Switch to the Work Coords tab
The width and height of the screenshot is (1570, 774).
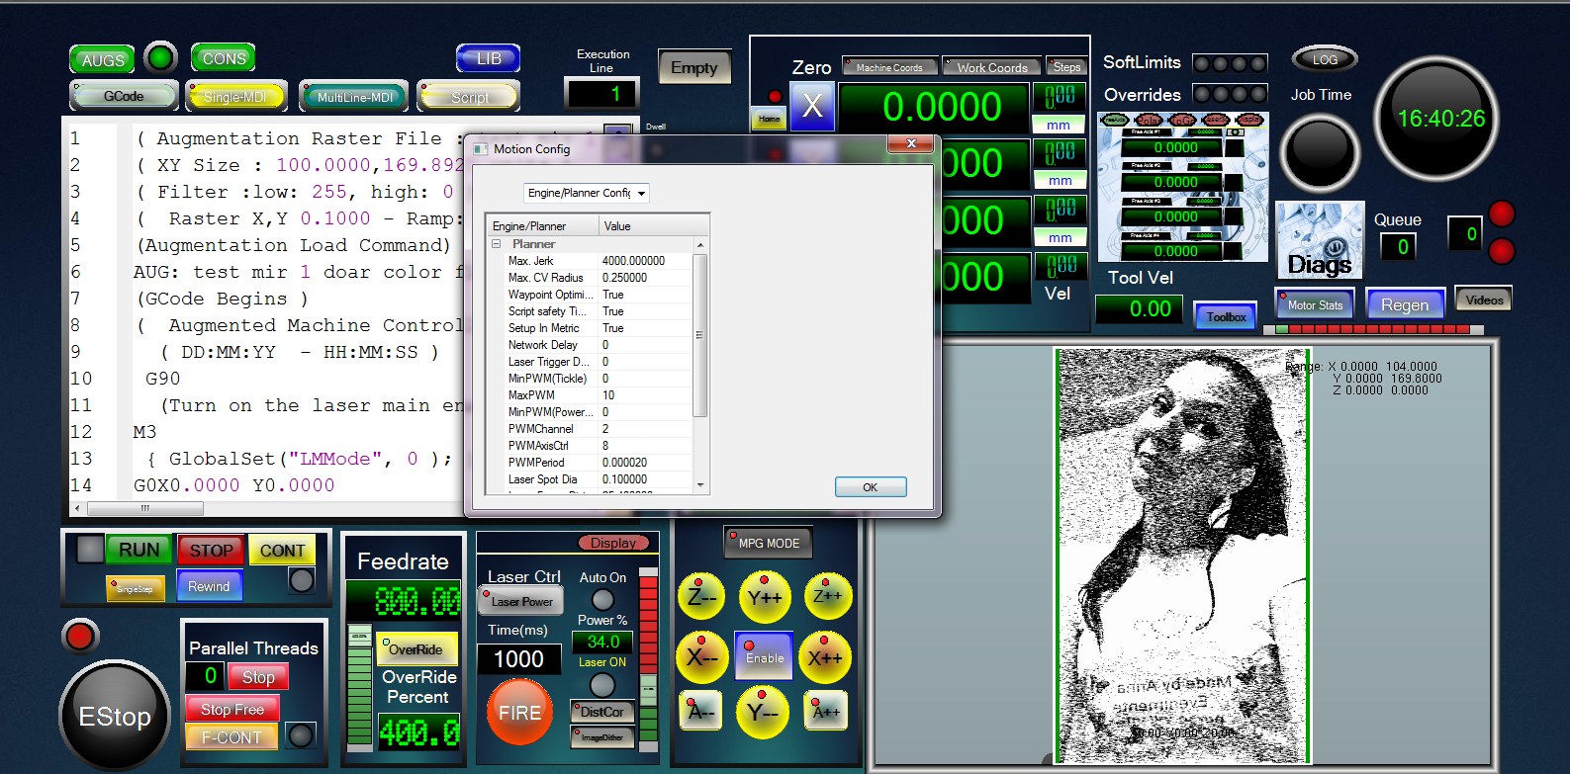[x=991, y=67]
